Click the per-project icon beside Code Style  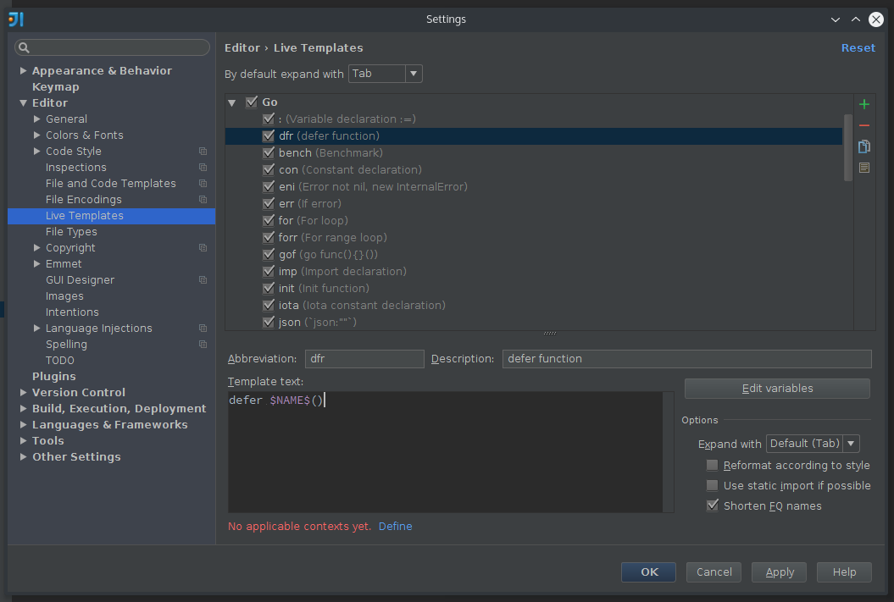pos(203,152)
